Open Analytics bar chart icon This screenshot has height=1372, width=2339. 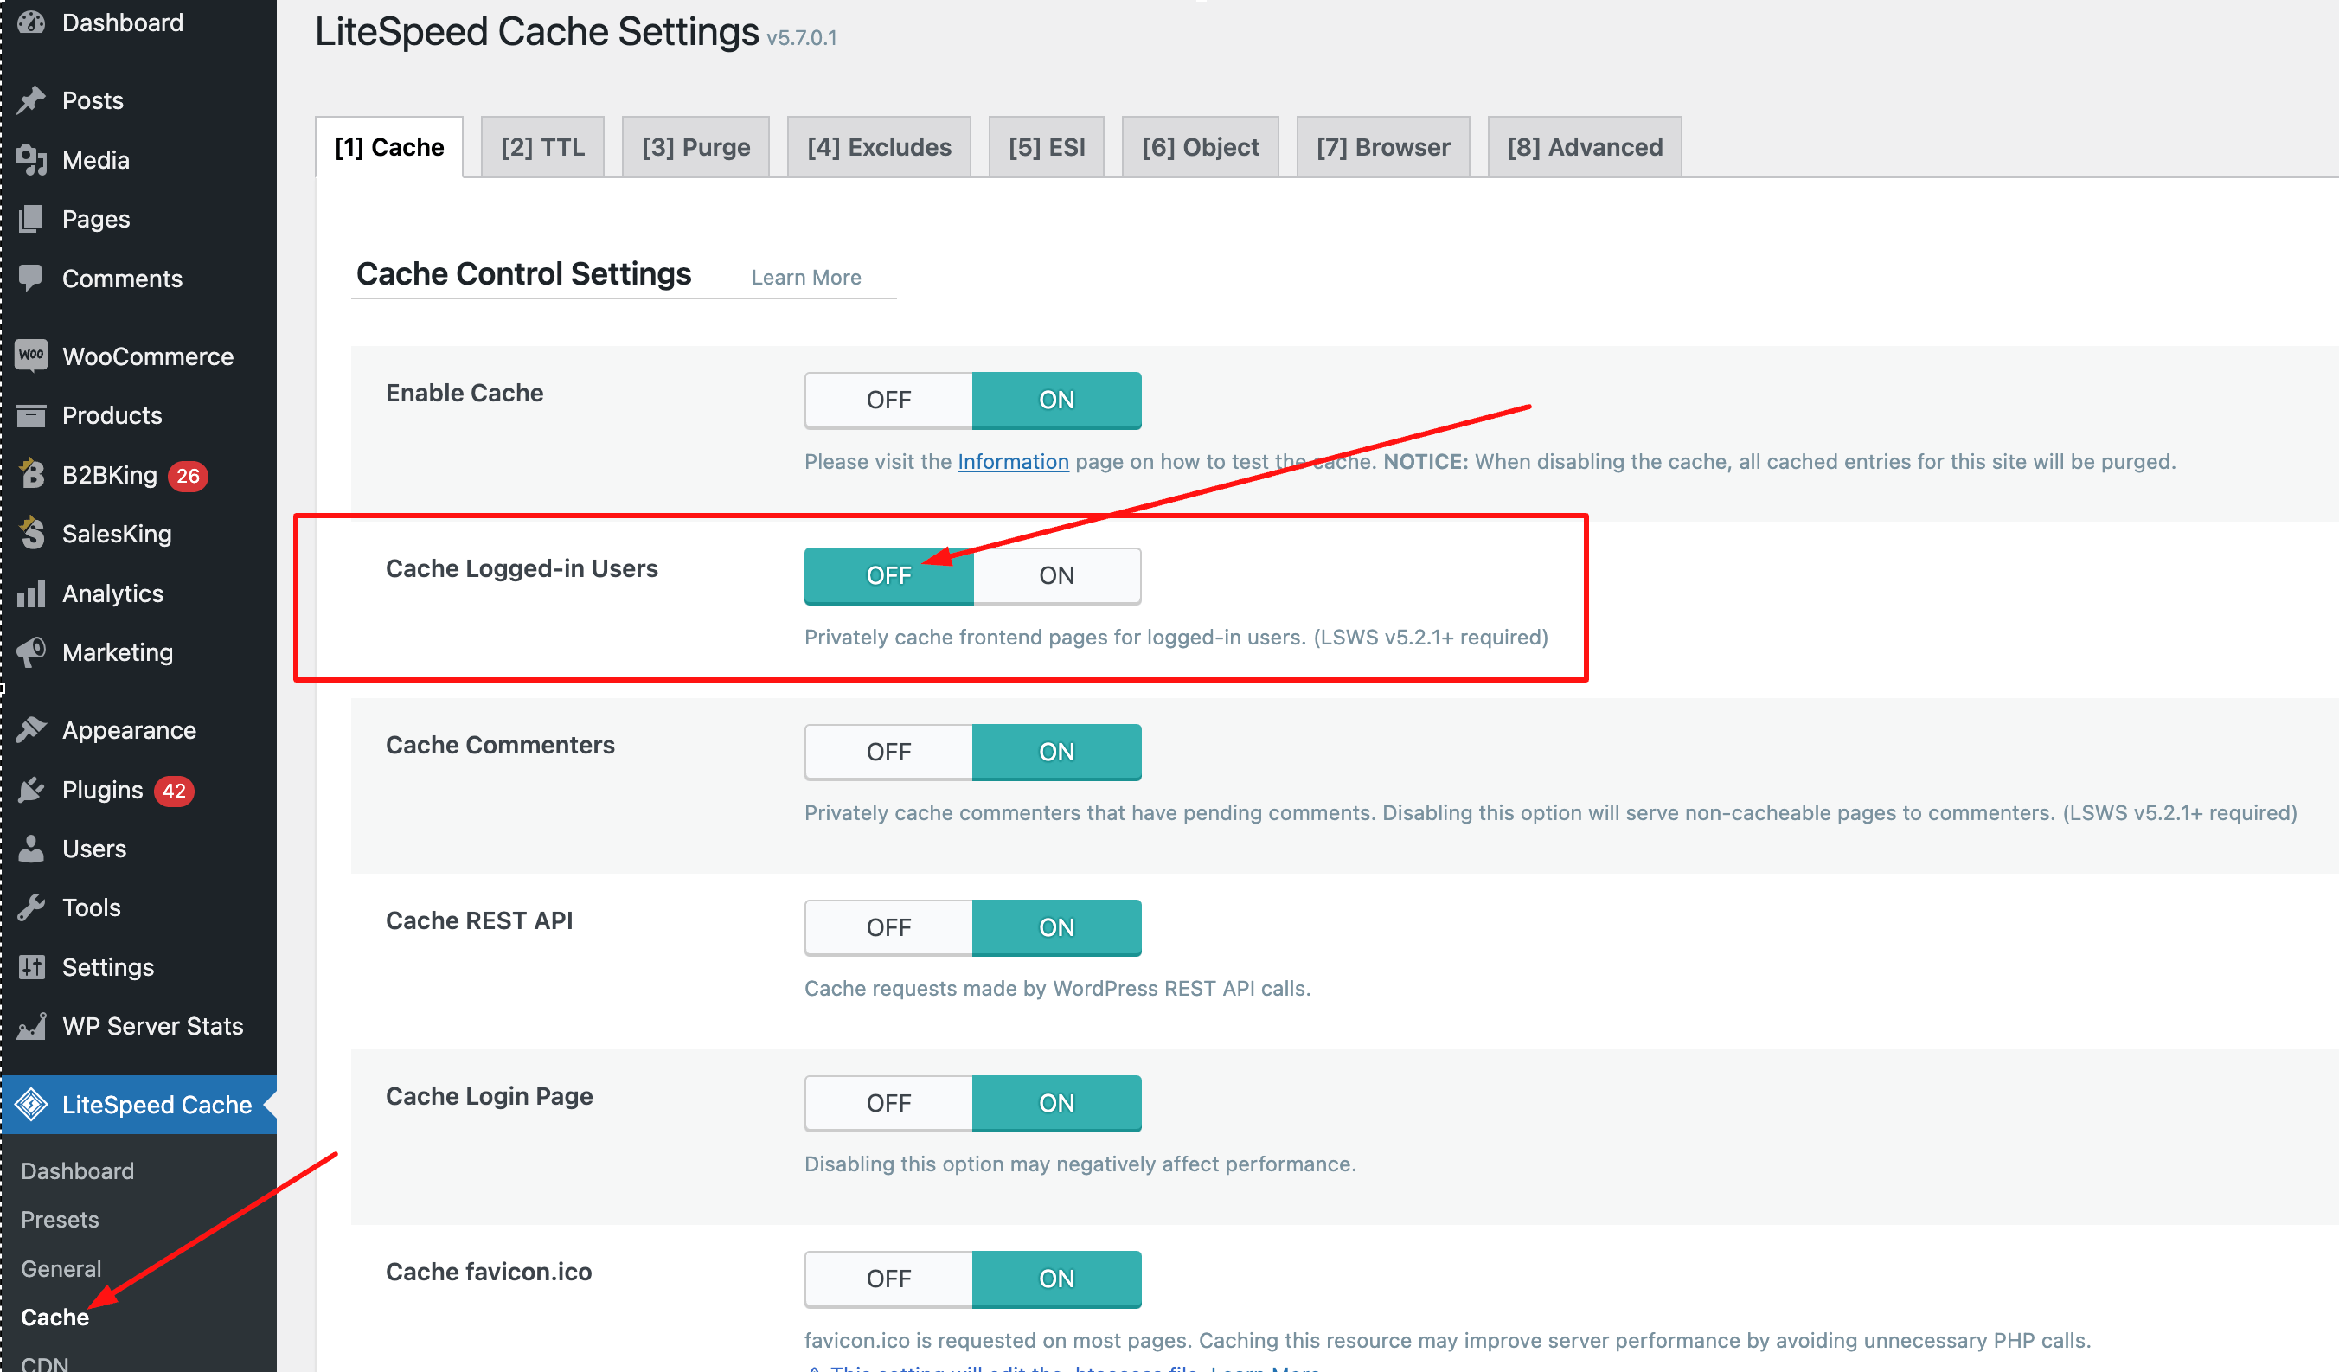click(x=31, y=593)
